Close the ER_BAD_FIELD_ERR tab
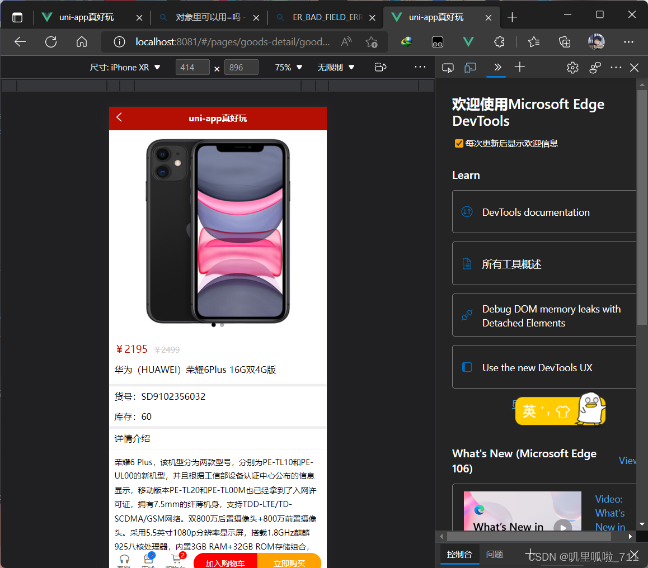 pyautogui.click(x=372, y=18)
